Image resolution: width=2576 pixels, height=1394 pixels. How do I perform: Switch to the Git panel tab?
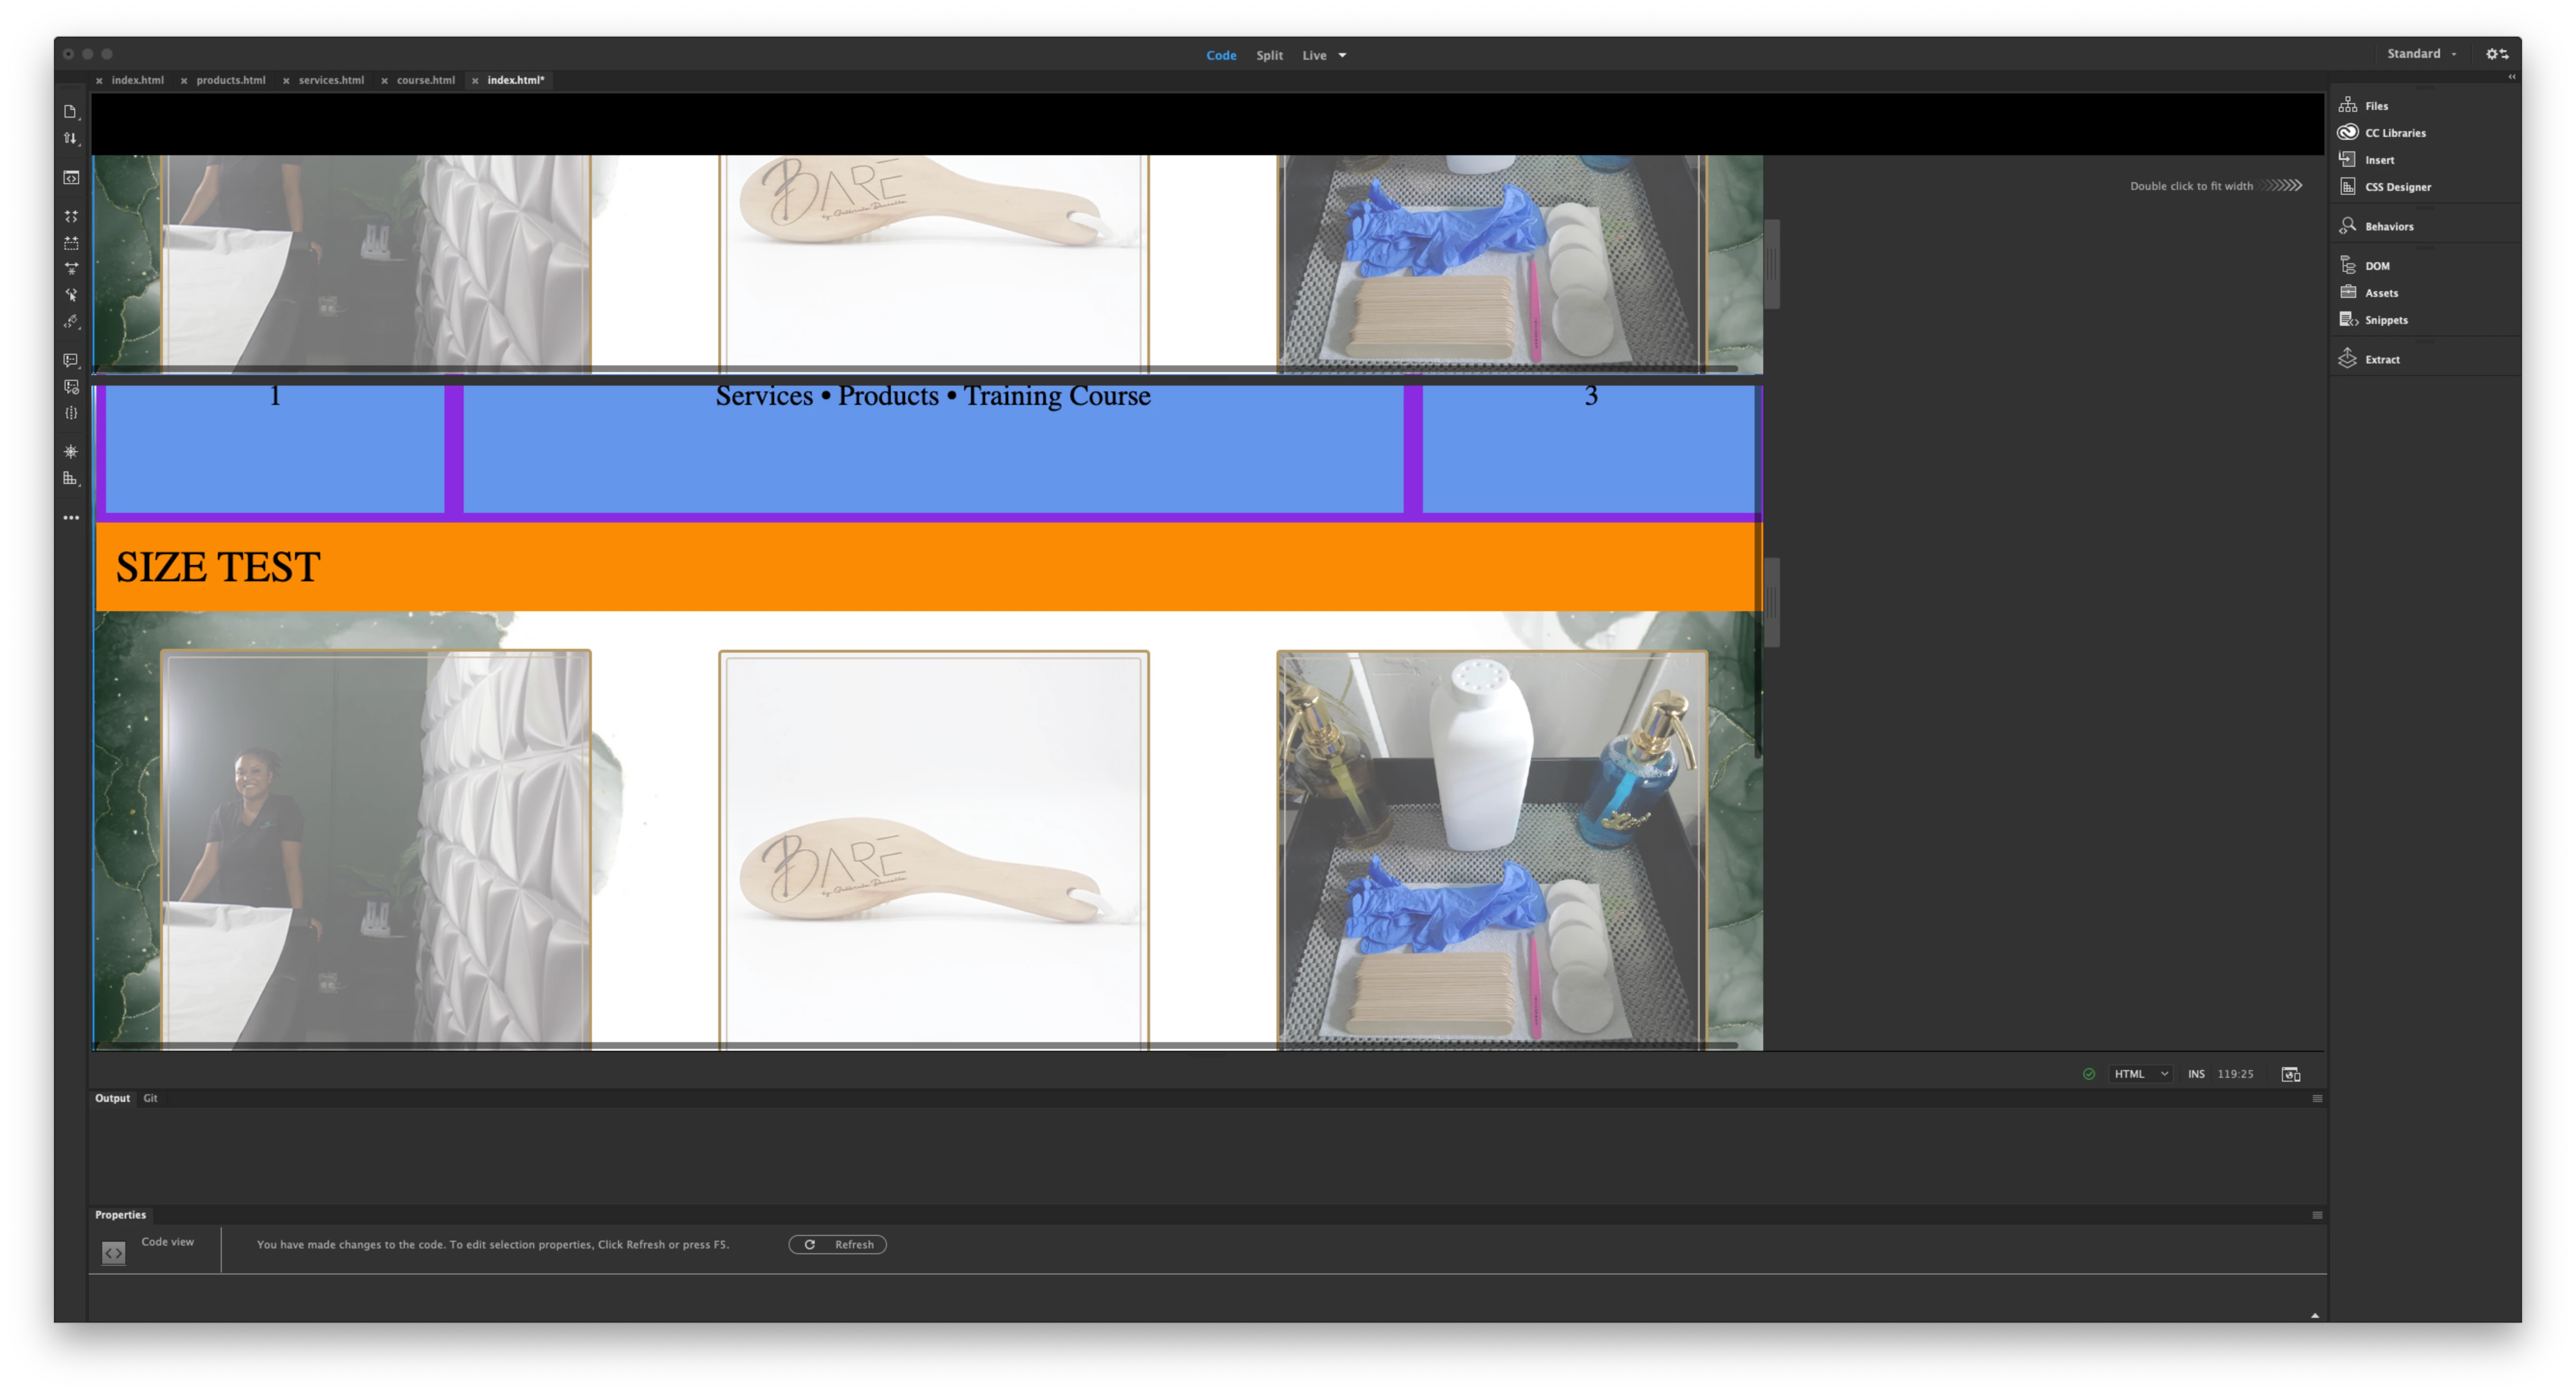[150, 1098]
